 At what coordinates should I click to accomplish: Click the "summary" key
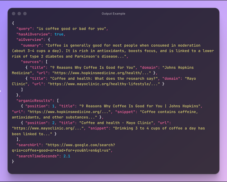point(31,45)
